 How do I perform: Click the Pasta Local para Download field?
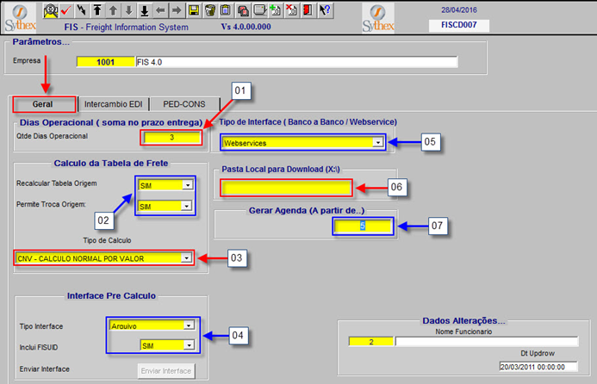(x=286, y=189)
